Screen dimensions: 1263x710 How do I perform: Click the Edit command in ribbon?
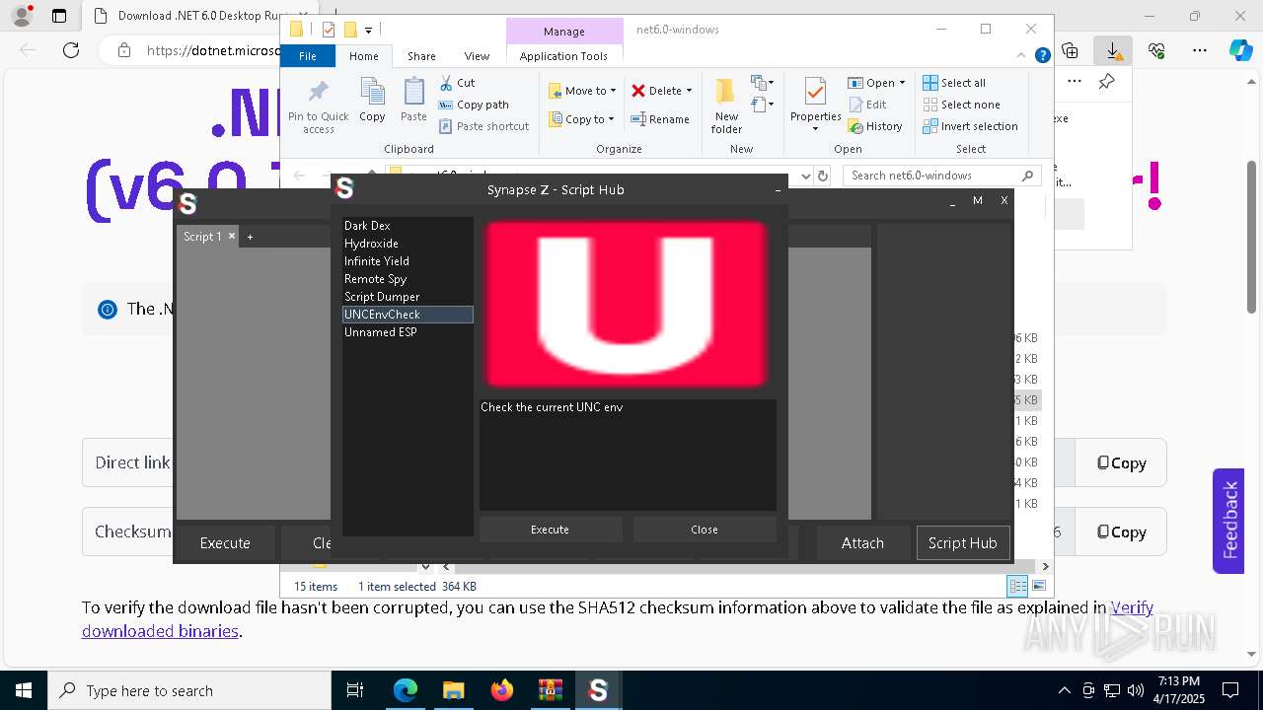(867, 105)
